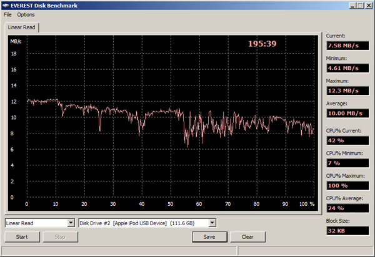Click the Current speed value 7.58 MB/s
The image size is (375, 257).
pos(347,46)
